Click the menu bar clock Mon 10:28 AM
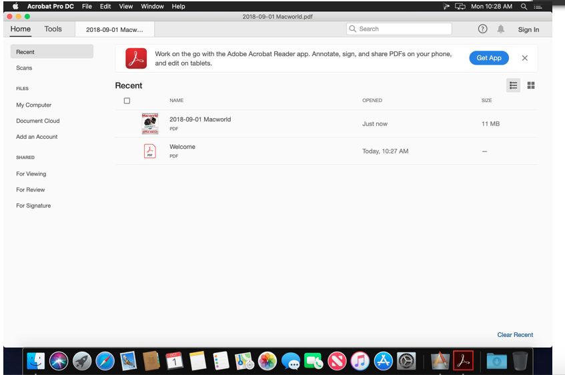This screenshot has width=565, height=375. pos(492,6)
